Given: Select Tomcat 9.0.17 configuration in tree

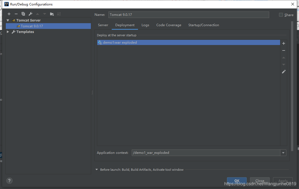Looking at the screenshot, I should [48, 26].
